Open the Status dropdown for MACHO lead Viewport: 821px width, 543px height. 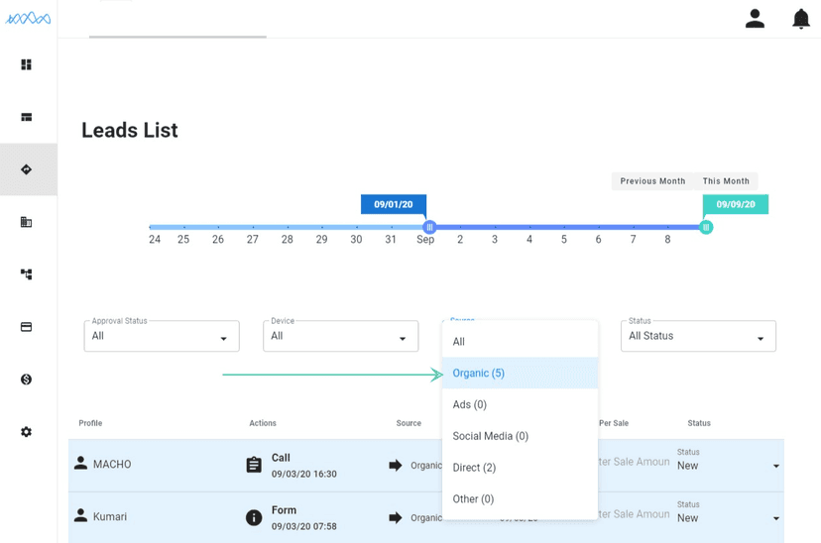coord(729,465)
